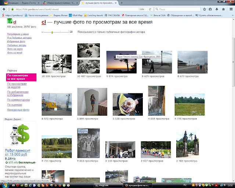The width and height of the screenshot is (235, 188).
Task: Open the meadow photo with 4 776 просмотров
Action: tap(189, 104)
